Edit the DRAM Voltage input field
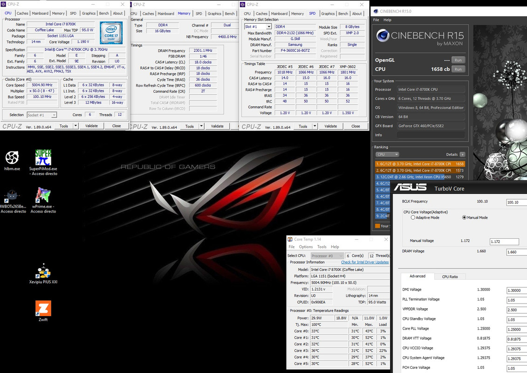This screenshot has height=373, width=527. coord(517,252)
